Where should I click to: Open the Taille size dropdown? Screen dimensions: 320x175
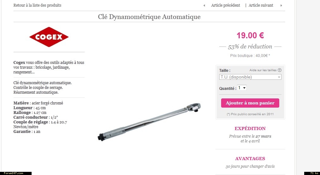[x=250, y=77]
